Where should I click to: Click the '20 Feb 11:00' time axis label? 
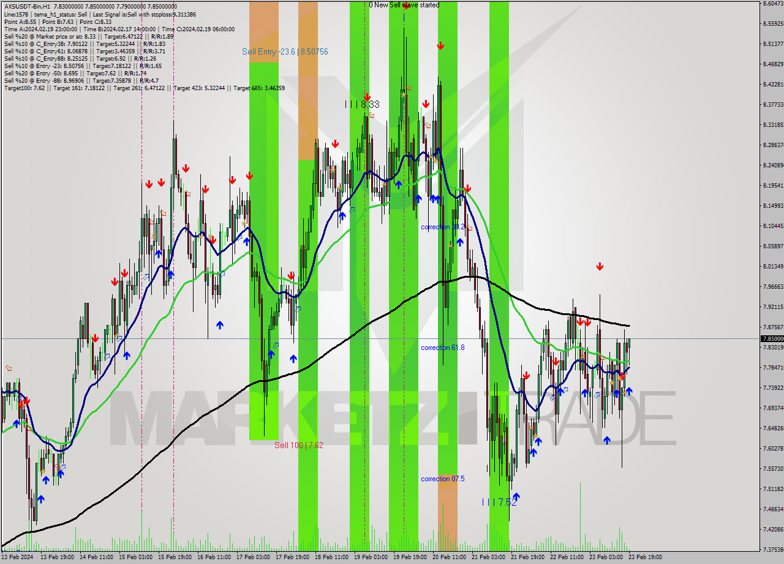tap(449, 557)
